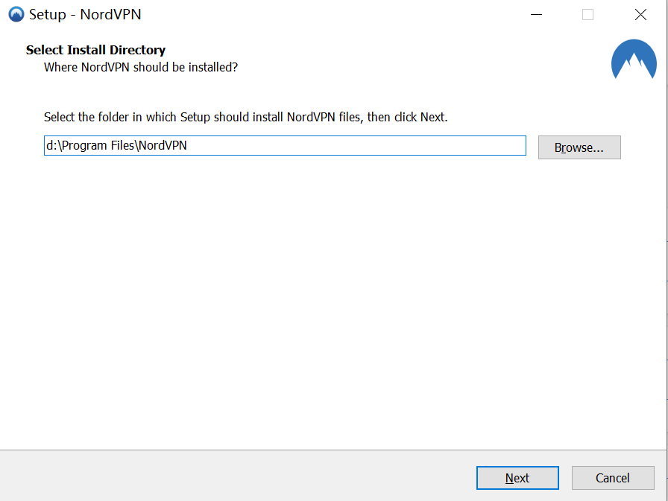Click into the install directory path field
This screenshot has height=501, width=668.
click(x=285, y=146)
